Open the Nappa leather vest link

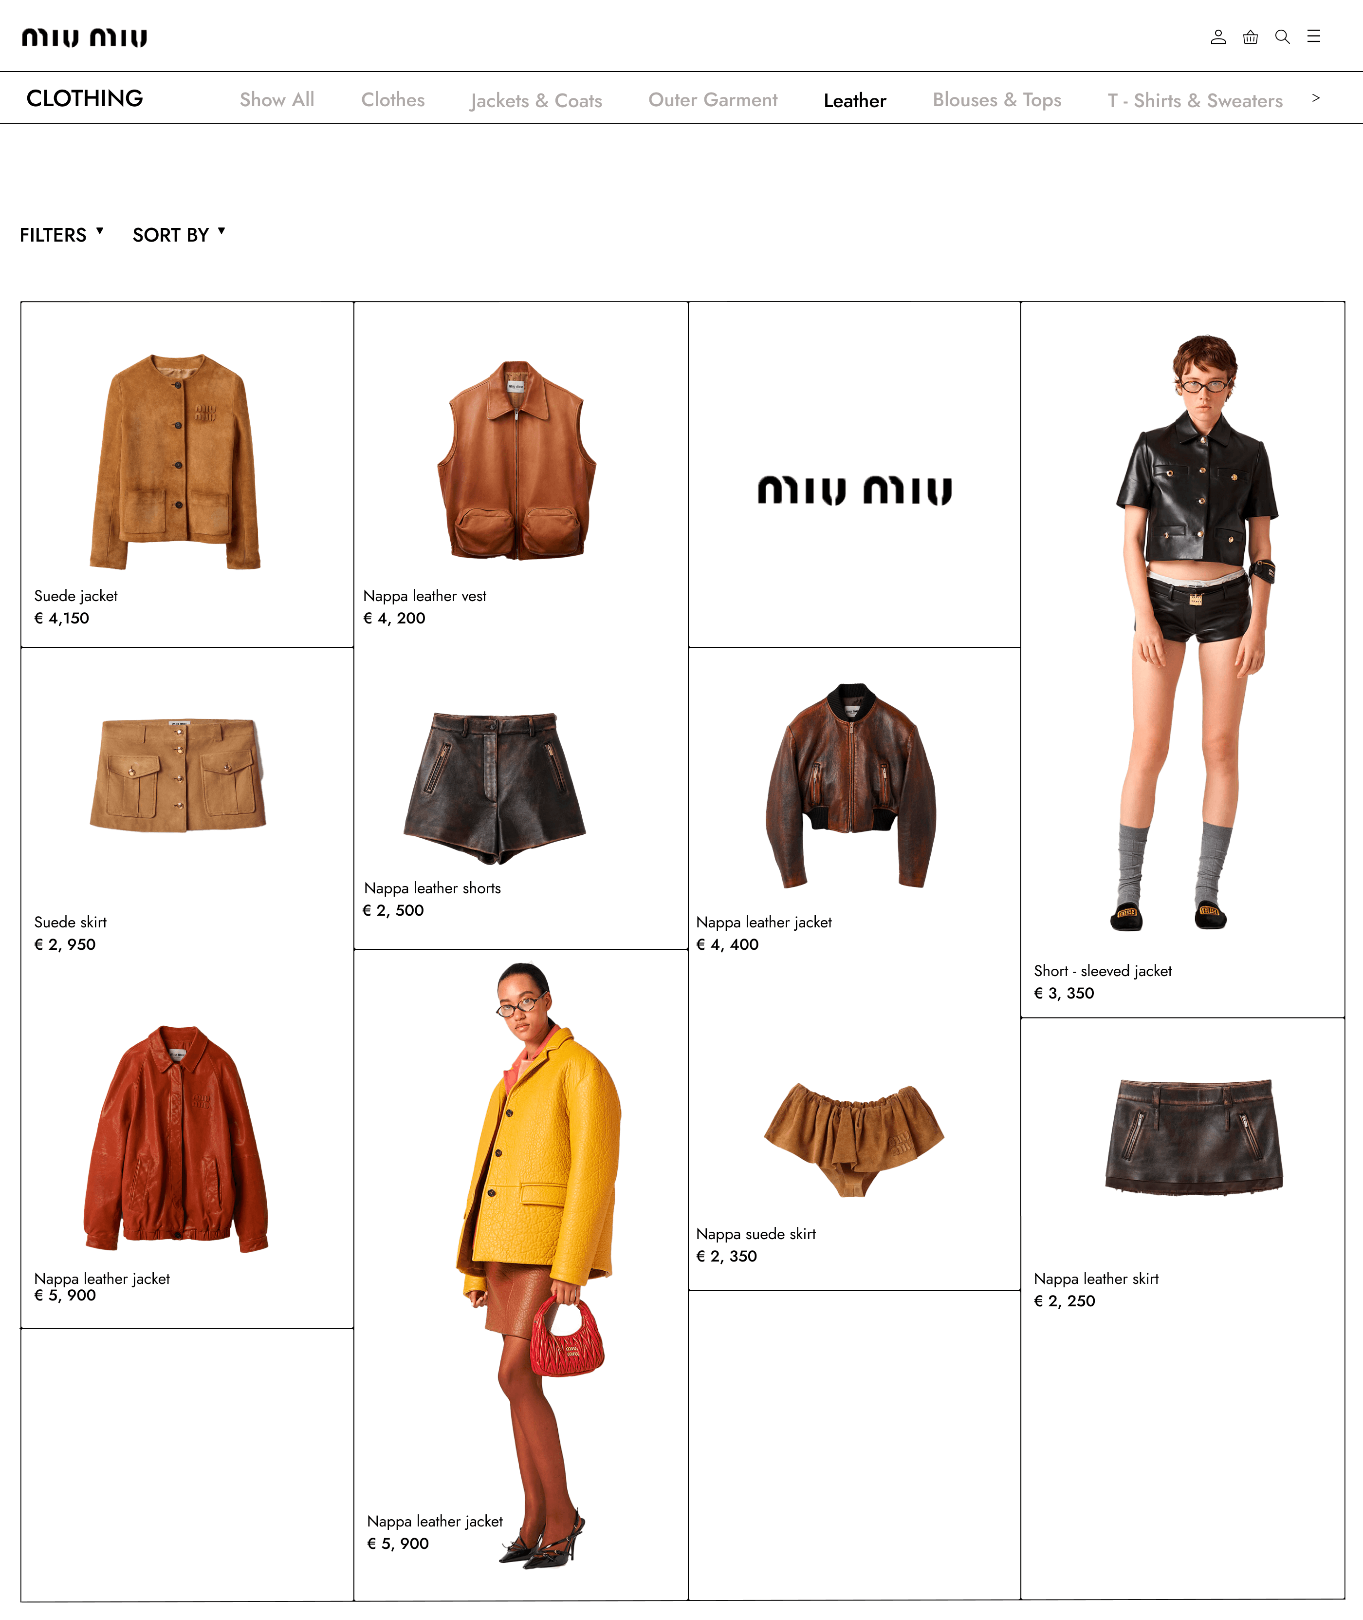pos(424,595)
